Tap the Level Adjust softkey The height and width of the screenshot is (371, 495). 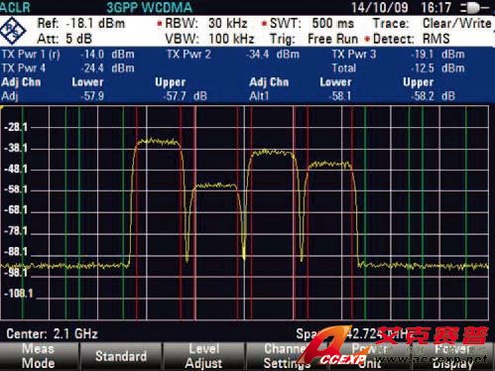(203, 356)
